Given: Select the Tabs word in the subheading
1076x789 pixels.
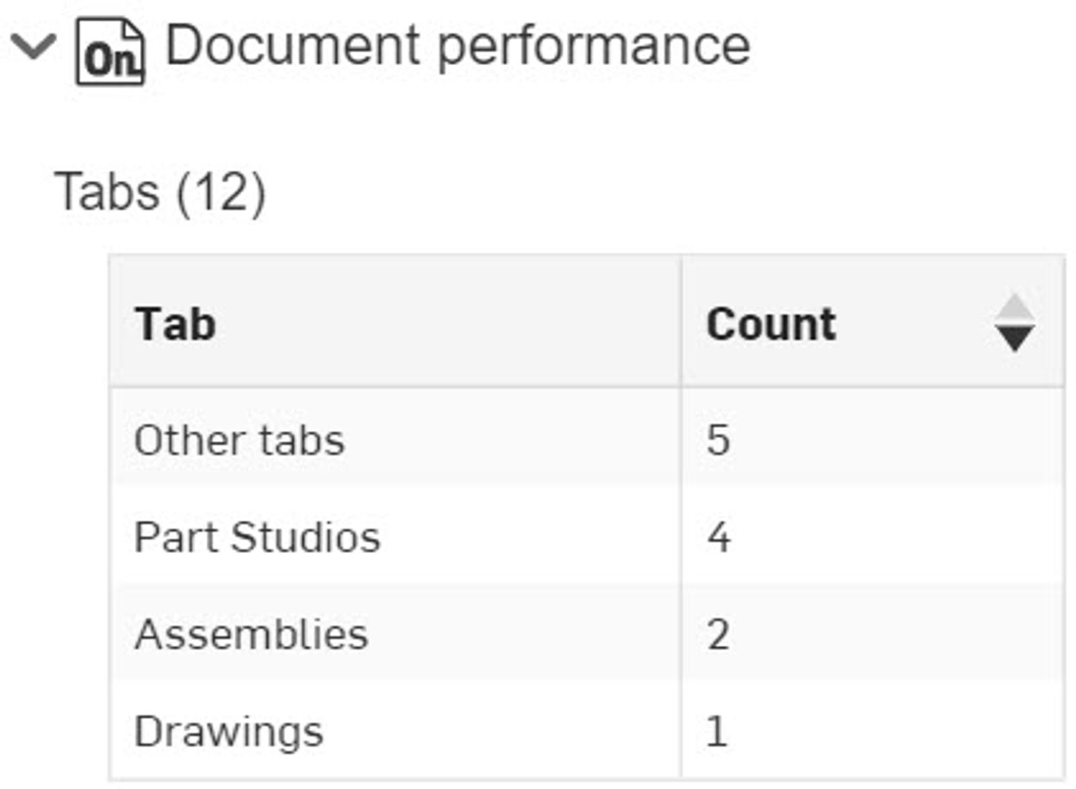Looking at the screenshot, I should (x=108, y=192).
